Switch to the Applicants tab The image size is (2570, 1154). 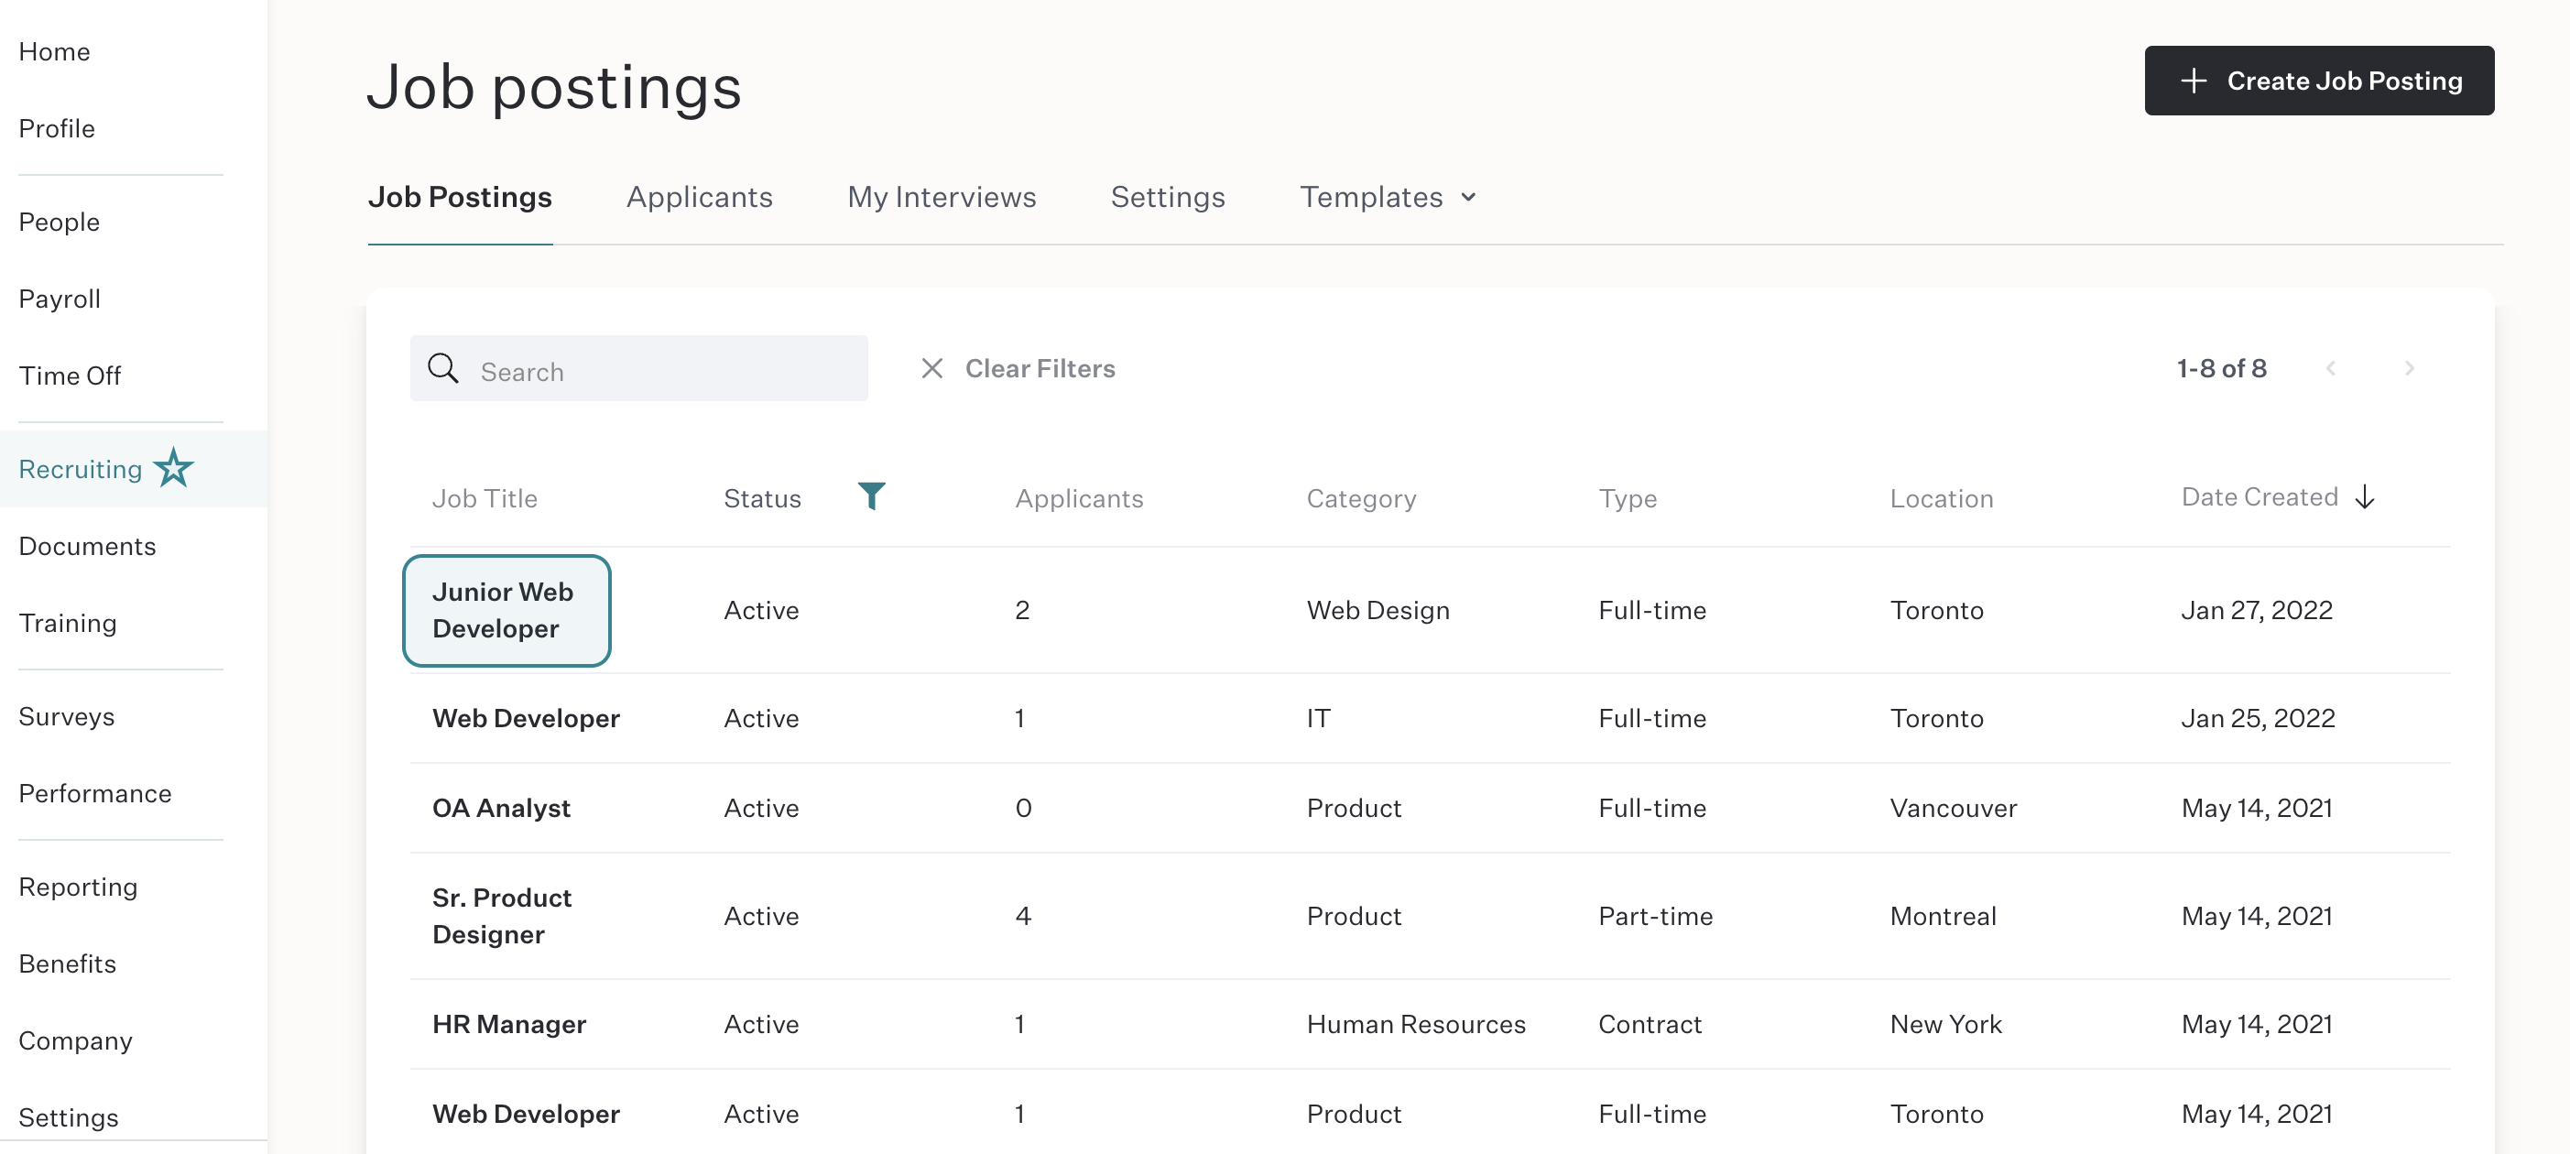(x=700, y=198)
